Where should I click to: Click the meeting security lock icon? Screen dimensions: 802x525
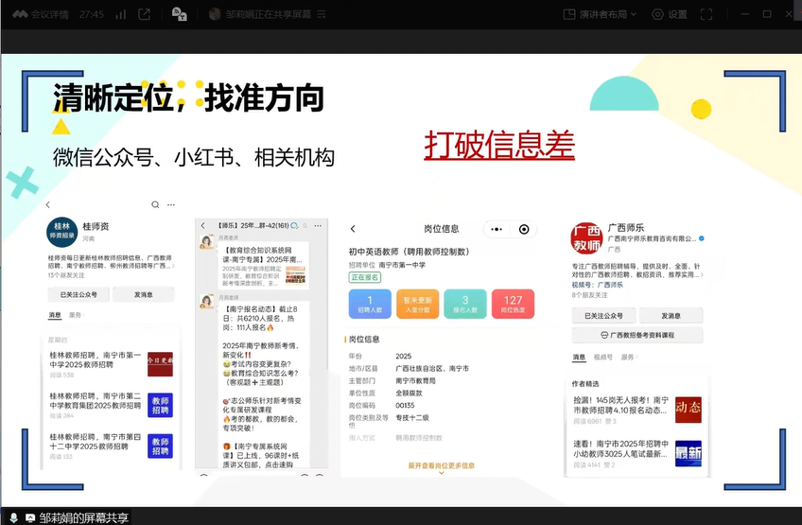coord(180,14)
